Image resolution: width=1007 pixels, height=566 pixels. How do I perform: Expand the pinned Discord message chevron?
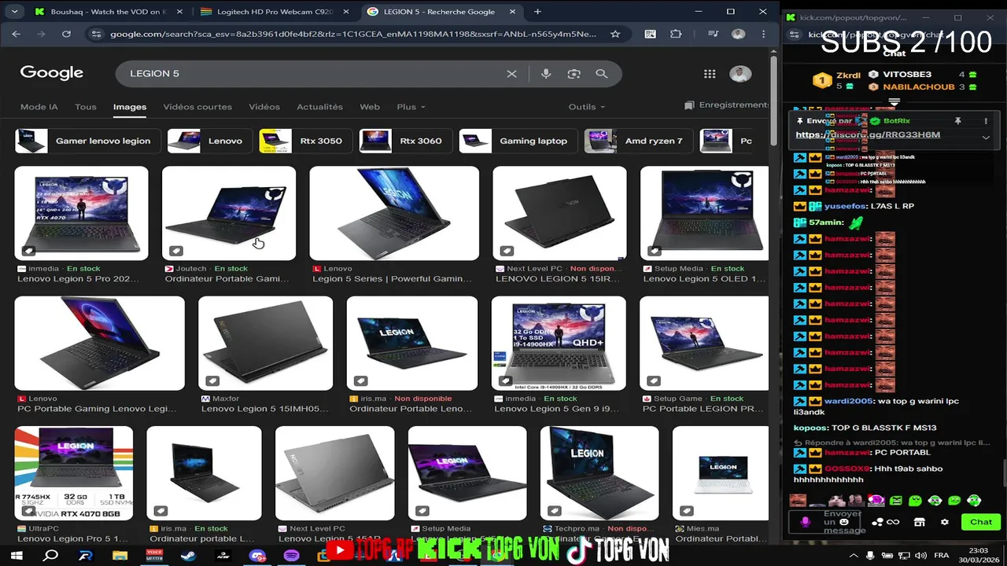[x=986, y=137]
